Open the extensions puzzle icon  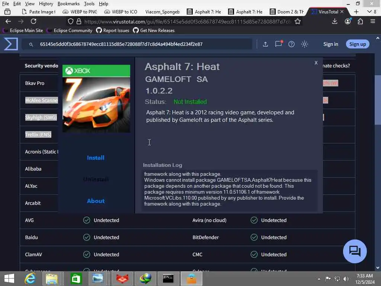tap(360, 21)
